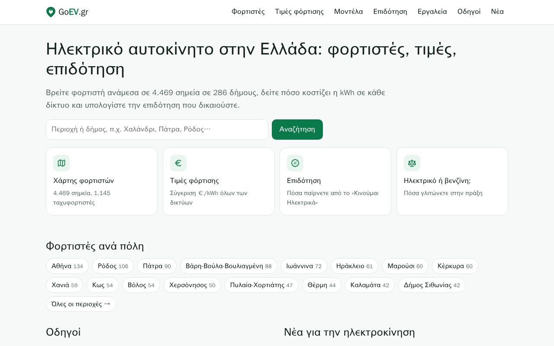Click the Φορτιστές ανά πόλη heading
The height and width of the screenshot is (346, 554).
(x=95, y=246)
